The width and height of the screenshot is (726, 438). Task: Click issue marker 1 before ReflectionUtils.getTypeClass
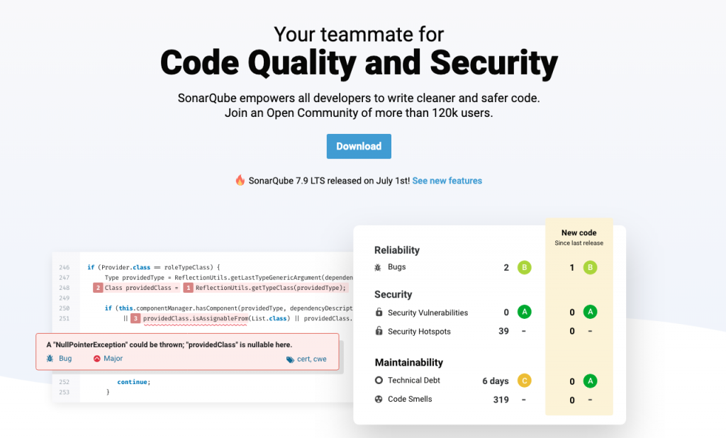pyautogui.click(x=188, y=288)
